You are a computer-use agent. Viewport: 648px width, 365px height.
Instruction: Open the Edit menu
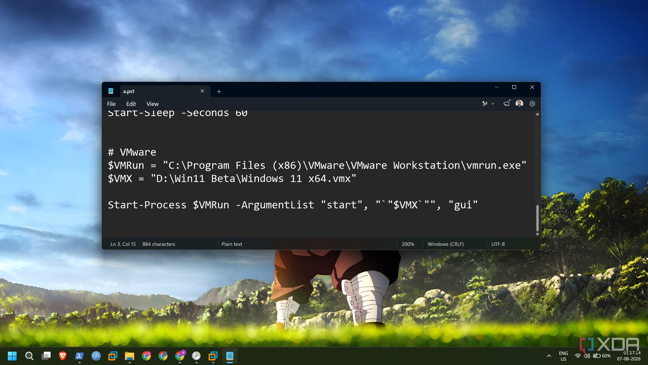(x=131, y=104)
